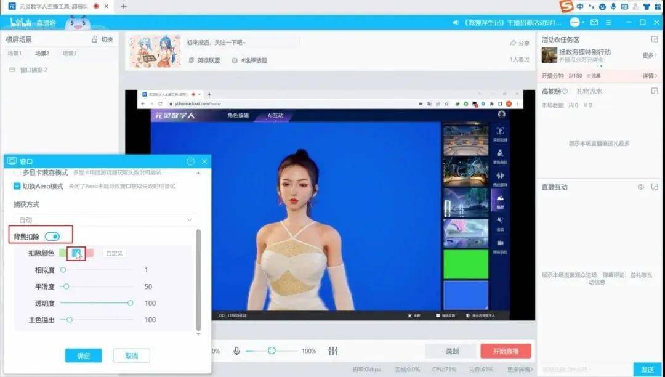This screenshot has height=377, width=665.
Task: Expand the avatar dropdown arrow
Action: (583, 22)
